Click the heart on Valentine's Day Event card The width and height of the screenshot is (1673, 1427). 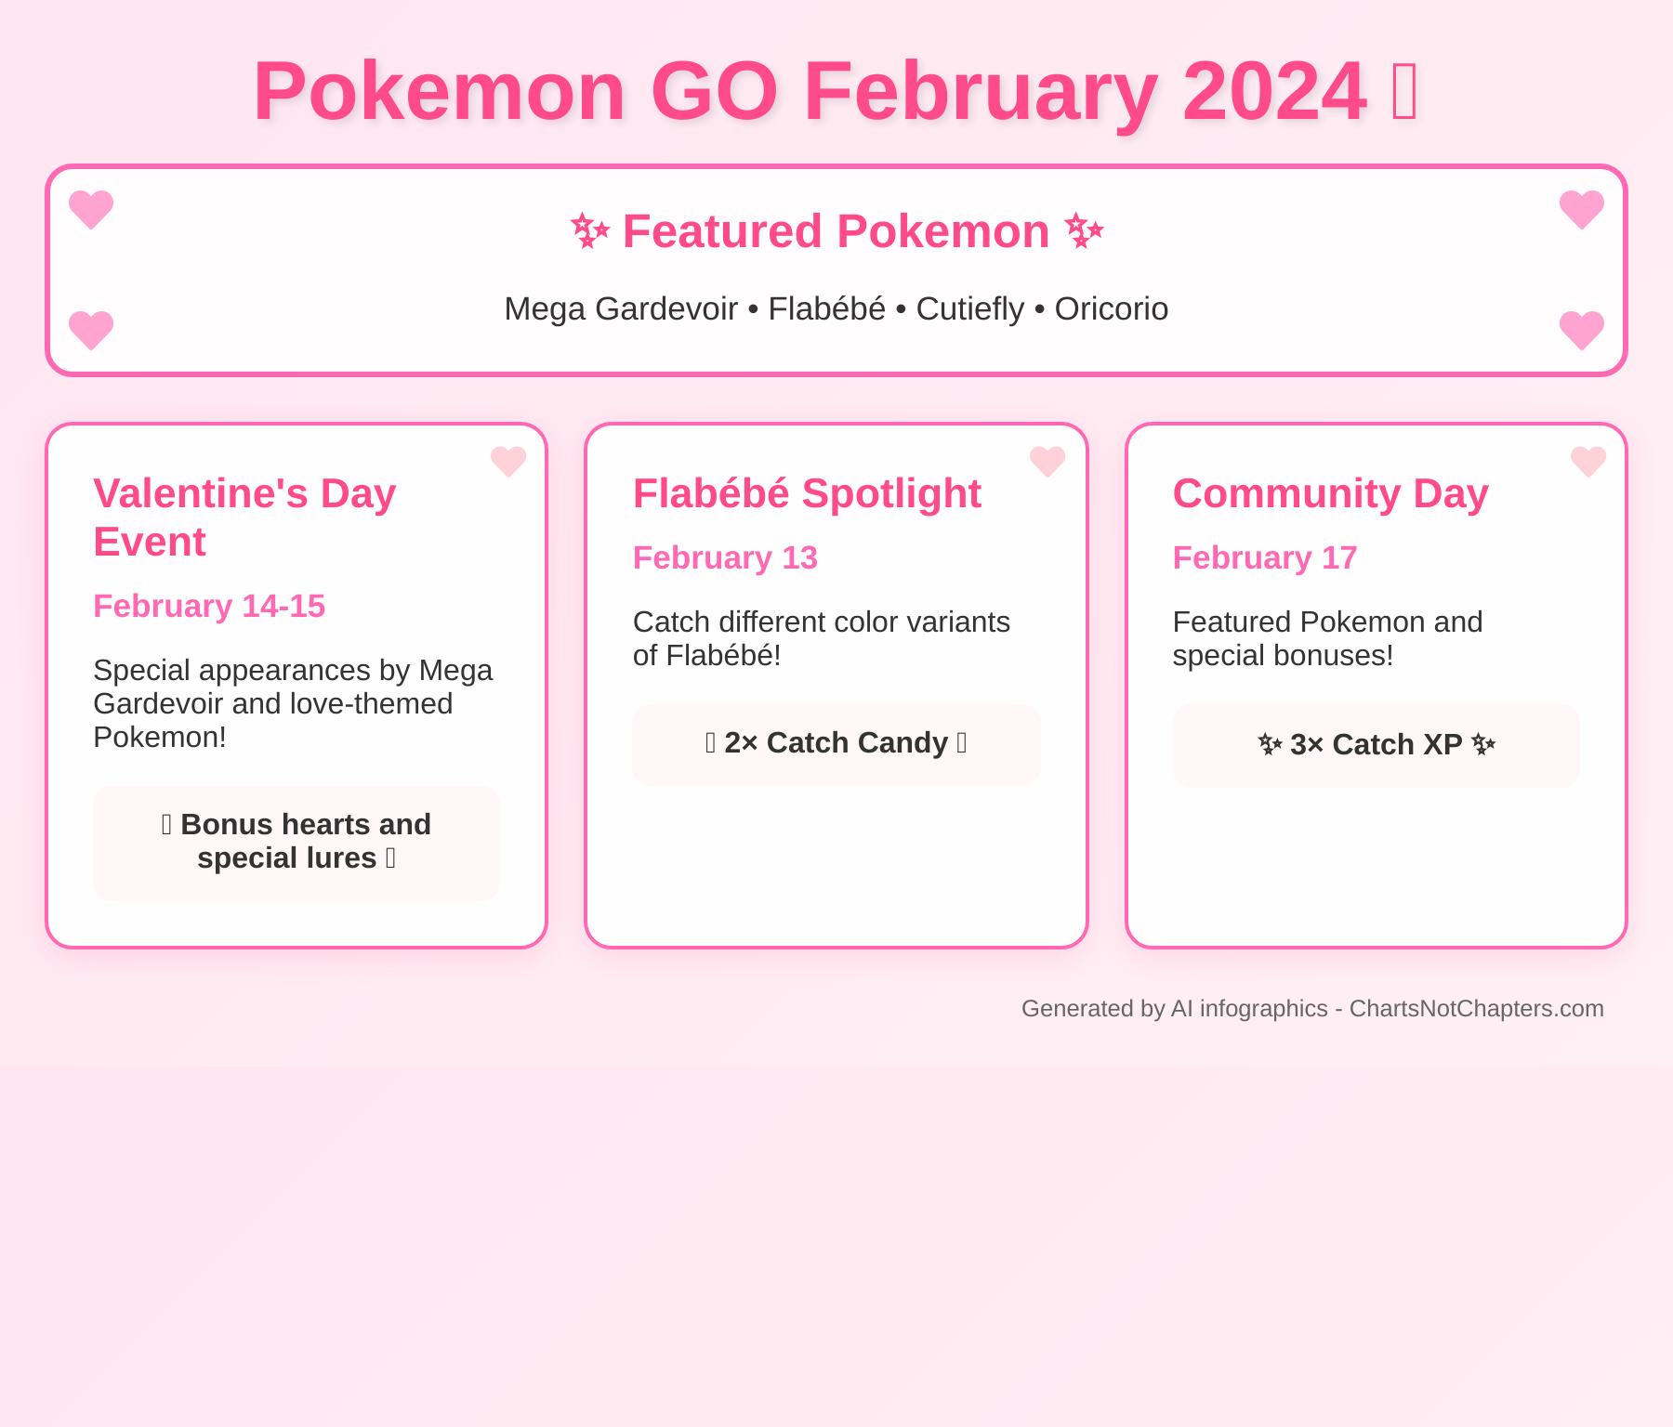point(508,462)
